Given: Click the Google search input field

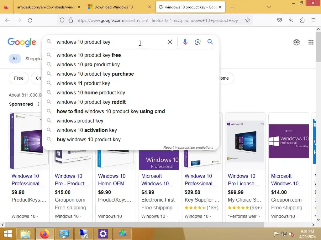Looking at the screenshot, I should (x=111, y=42).
